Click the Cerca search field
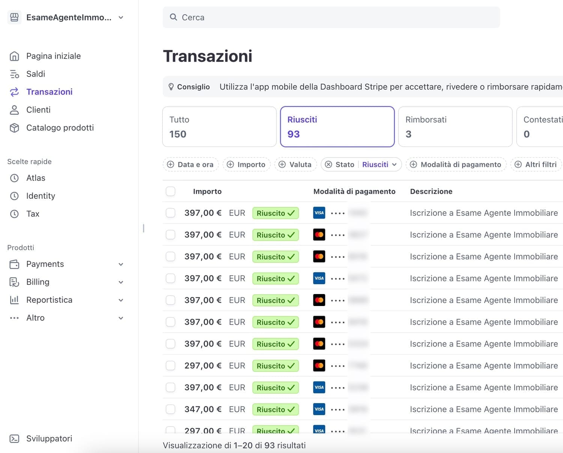The width and height of the screenshot is (563, 453). (x=331, y=17)
